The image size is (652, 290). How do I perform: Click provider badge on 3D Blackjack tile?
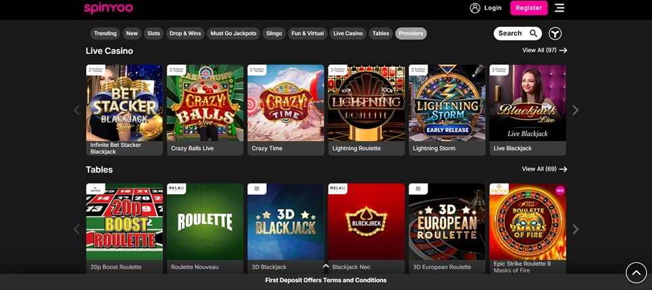(257, 189)
